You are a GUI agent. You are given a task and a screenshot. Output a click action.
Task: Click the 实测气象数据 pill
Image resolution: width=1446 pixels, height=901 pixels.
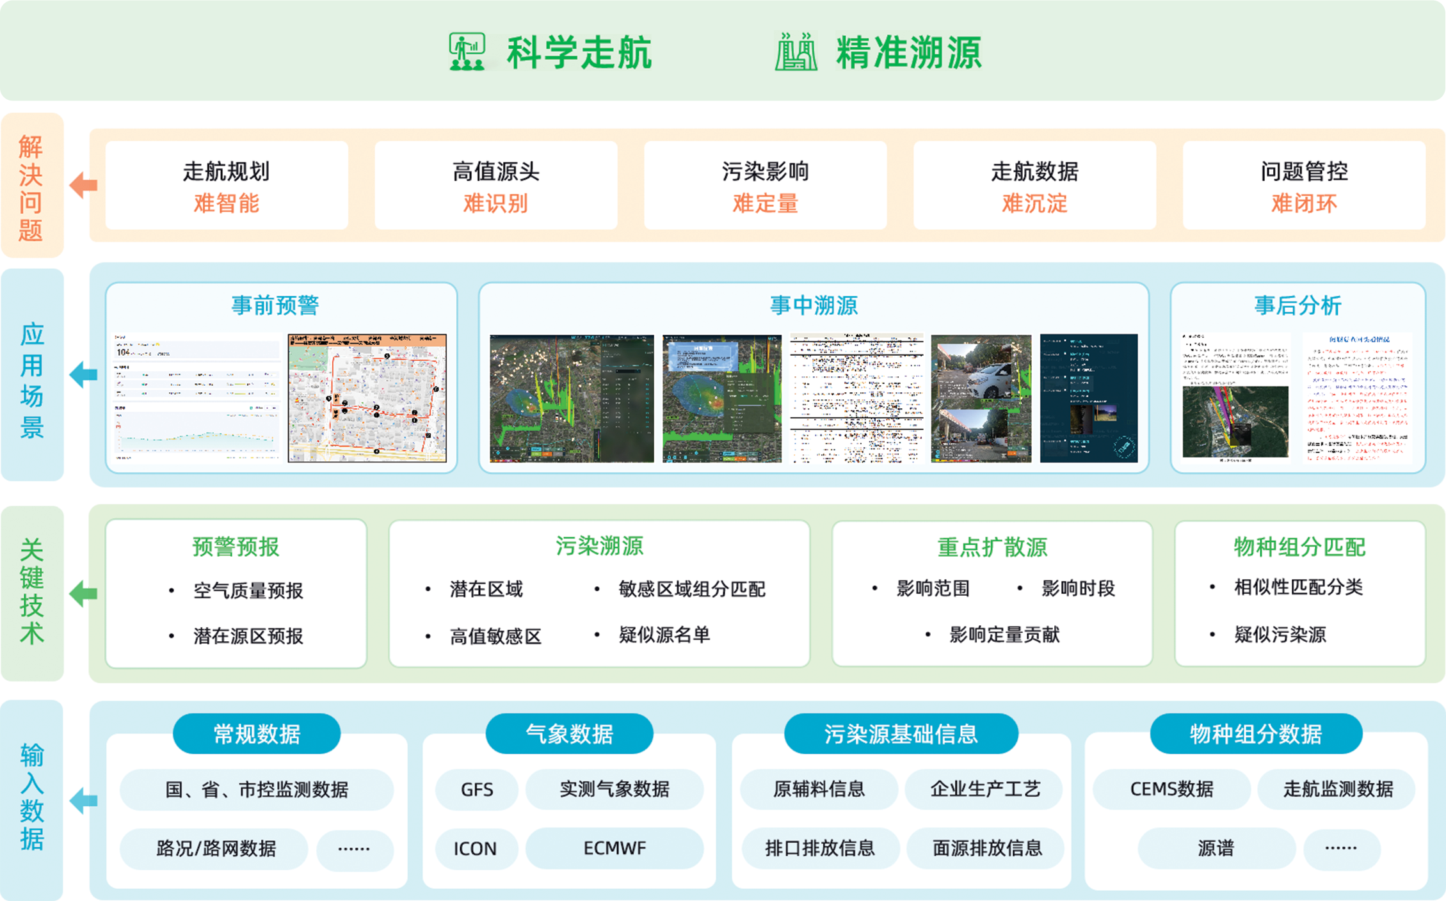(615, 789)
